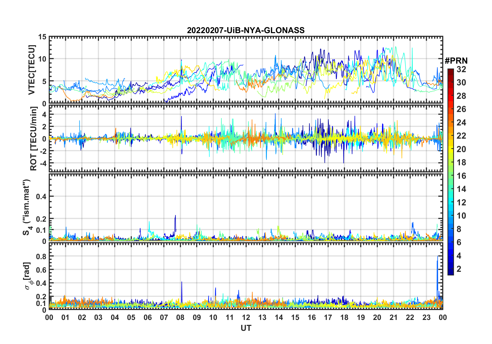Screen dimensions: 492x344
Task: Click VTEC axis tick label "15"
Action: 42,37
